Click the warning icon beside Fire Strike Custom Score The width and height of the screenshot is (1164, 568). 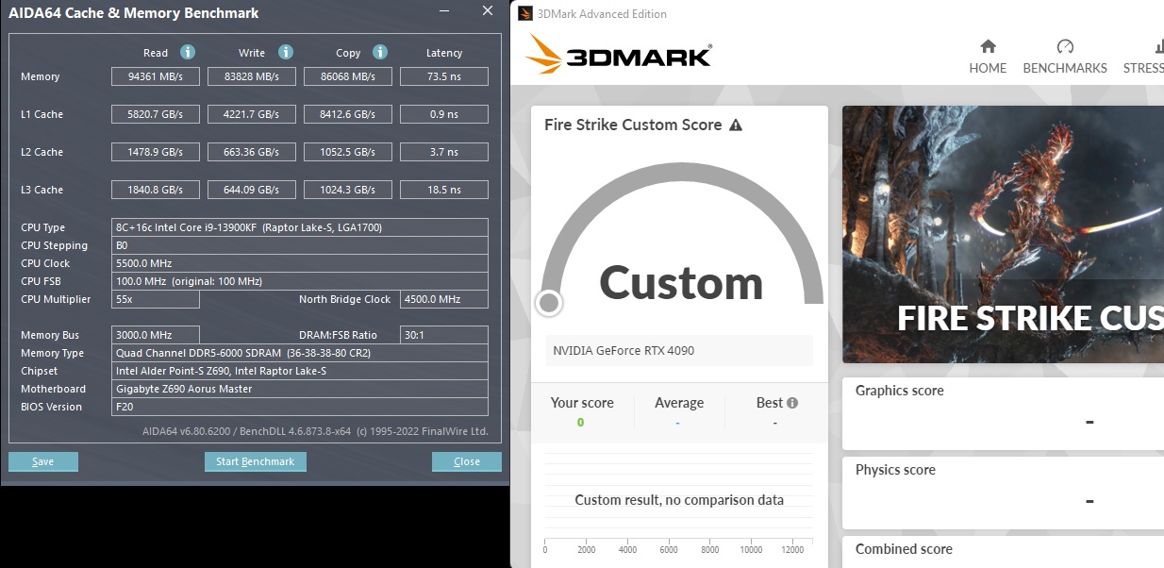pyautogui.click(x=736, y=125)
